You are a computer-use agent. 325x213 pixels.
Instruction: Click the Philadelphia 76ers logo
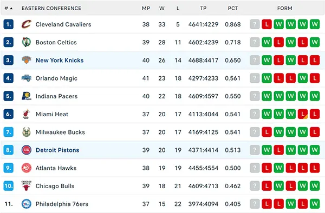click(27, 204)
